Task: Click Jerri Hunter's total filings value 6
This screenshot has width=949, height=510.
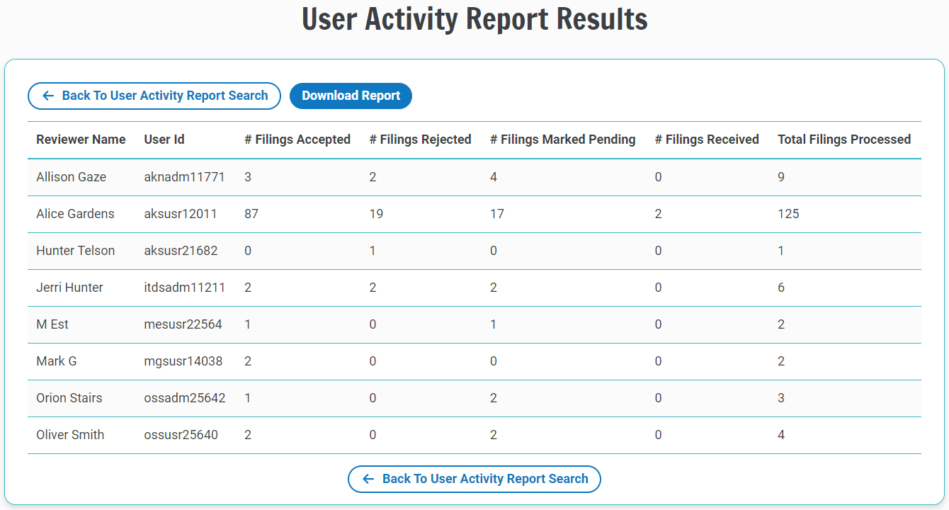Action: [781, 287]
